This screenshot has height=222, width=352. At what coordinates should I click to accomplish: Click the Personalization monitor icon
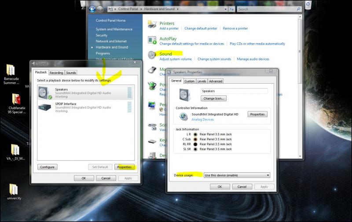152,105
